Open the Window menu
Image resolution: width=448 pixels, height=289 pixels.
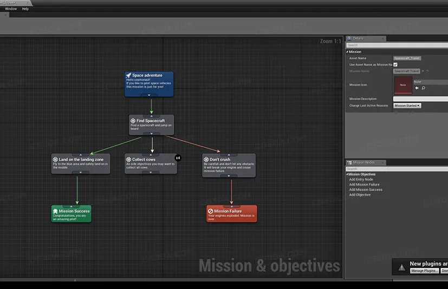pyautogui.click(x=11, y=9)
